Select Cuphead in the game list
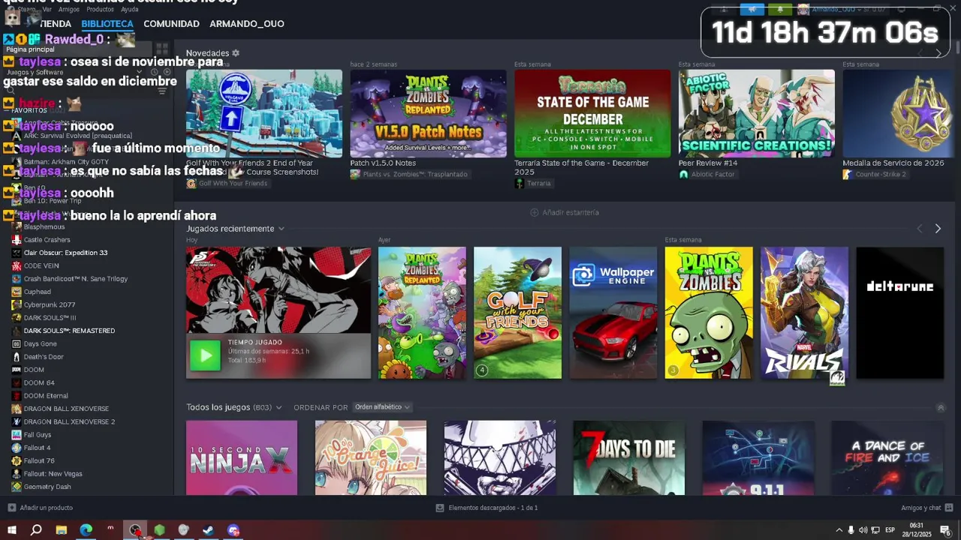Screen dimensions: 961x540 [38, 292]
